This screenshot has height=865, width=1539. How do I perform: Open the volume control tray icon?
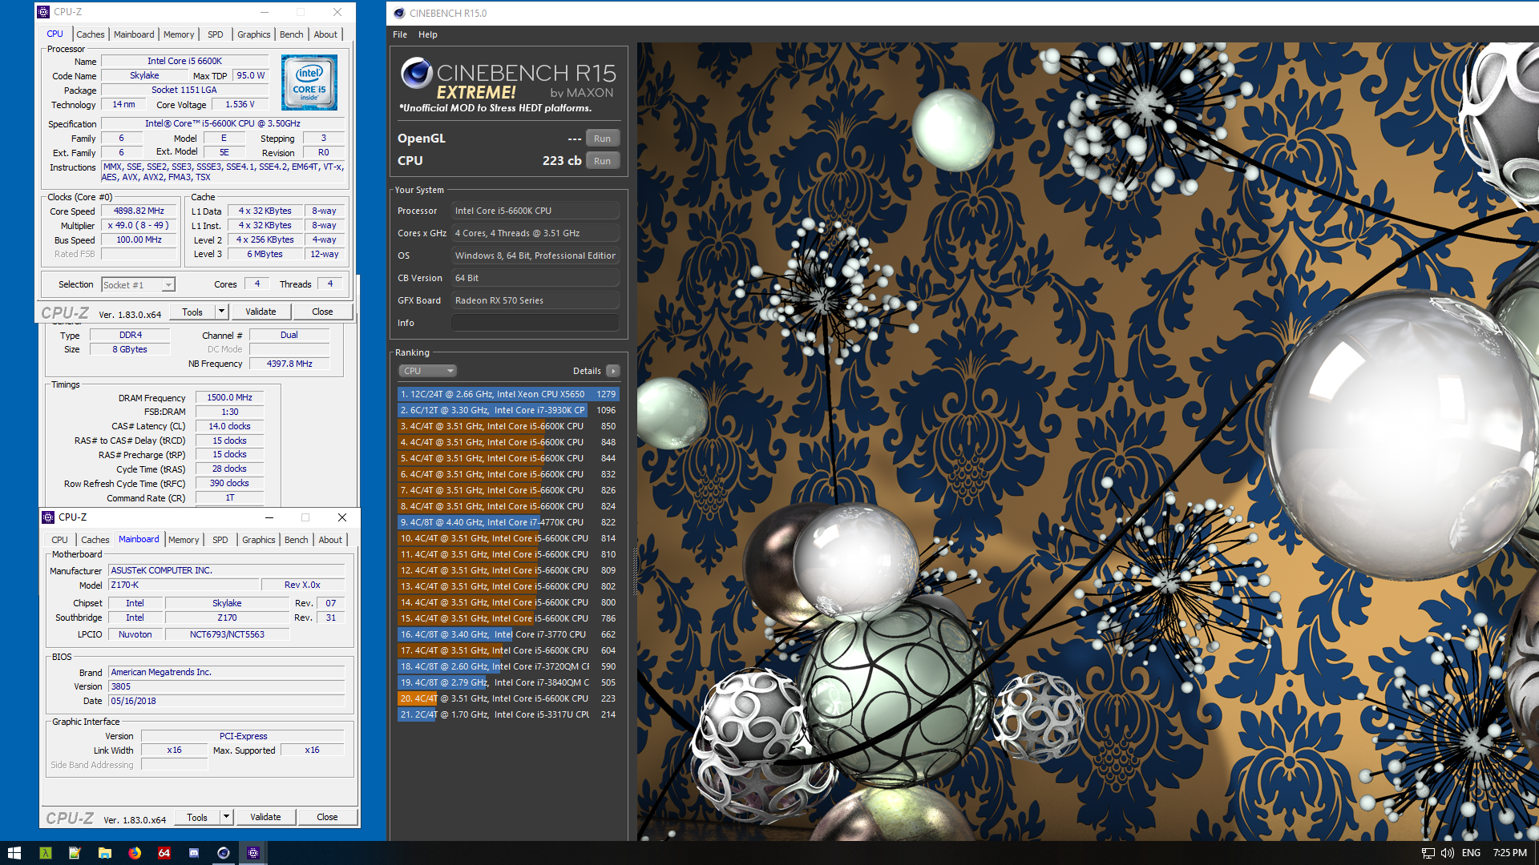pos(1447,853)
